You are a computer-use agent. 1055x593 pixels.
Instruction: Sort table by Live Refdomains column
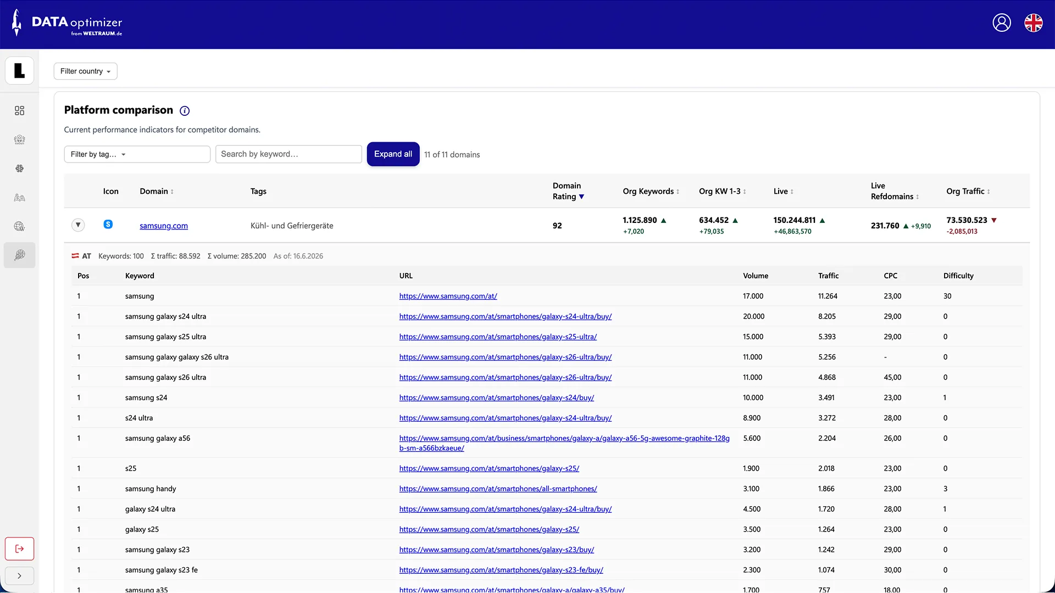coord(895,191)
